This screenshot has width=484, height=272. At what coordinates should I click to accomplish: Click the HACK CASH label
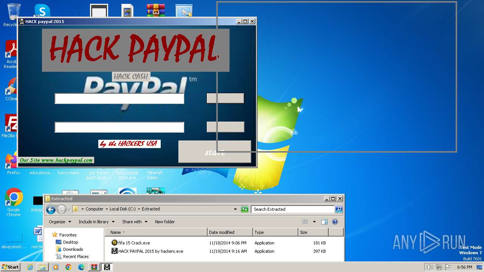(131, 76)
